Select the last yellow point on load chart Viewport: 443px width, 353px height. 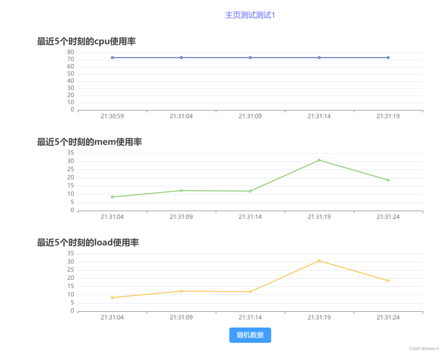tap(388, 280)
